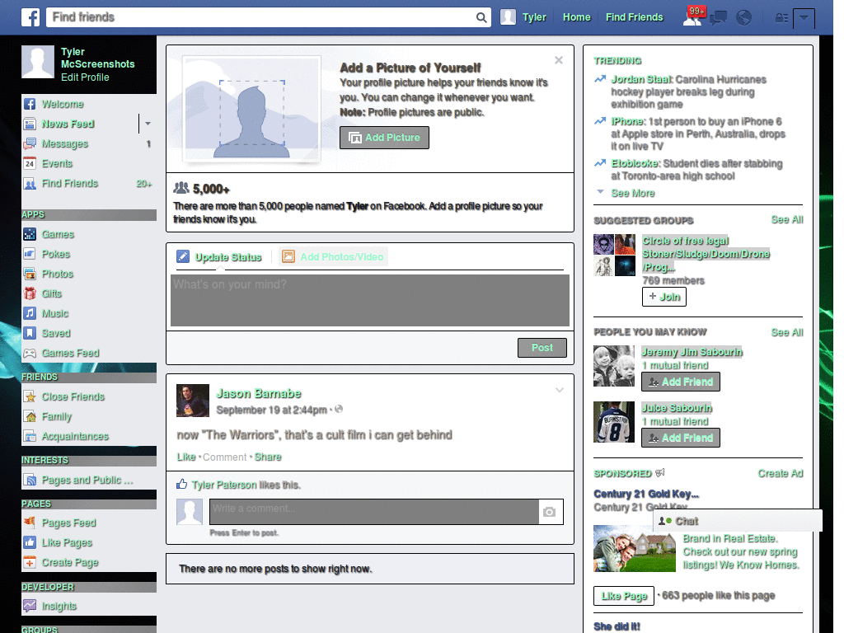Open the messages chat bubbles icon
The width and height of the screenshot is (844, 633).
tap(718, 18)
